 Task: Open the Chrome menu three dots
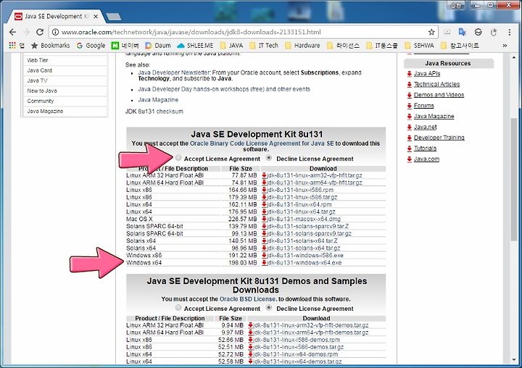510,32
